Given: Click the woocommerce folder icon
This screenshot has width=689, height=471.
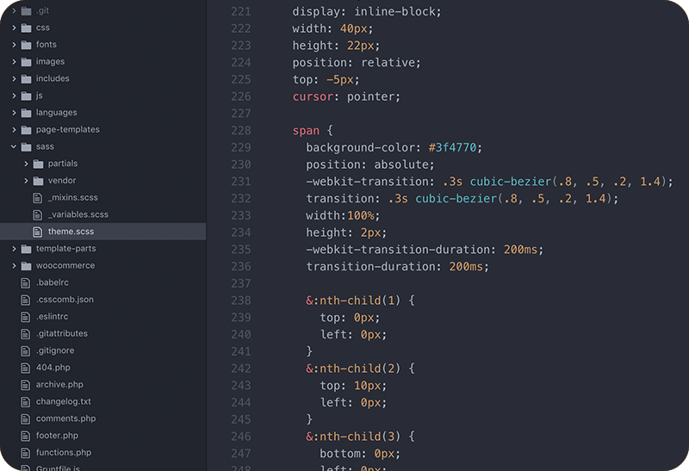Looking at the screenshot, I should click(27, 266).
